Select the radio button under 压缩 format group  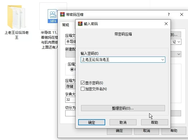[x=72, y=70]
